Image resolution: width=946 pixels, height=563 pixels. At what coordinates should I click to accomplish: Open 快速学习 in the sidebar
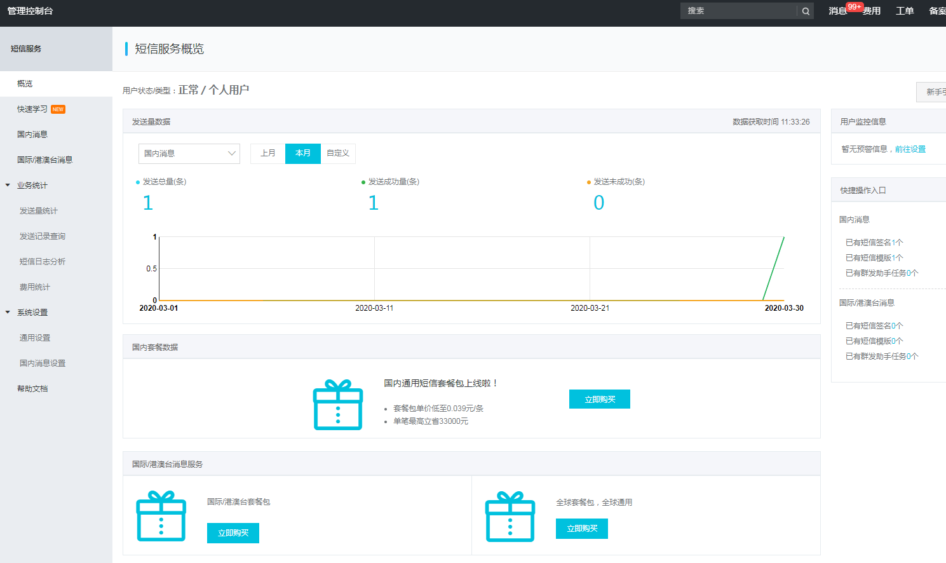click(32, 109)
